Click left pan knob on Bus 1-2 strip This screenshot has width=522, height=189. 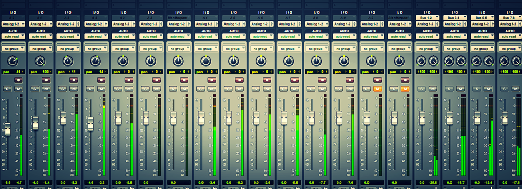[421, 61]
